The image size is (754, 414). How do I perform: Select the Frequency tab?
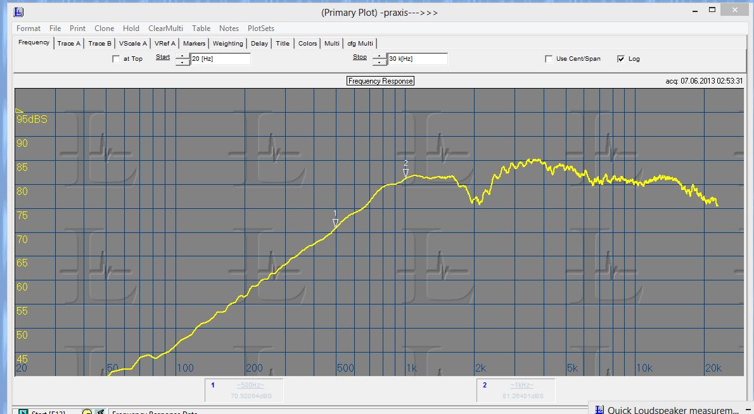34,42
